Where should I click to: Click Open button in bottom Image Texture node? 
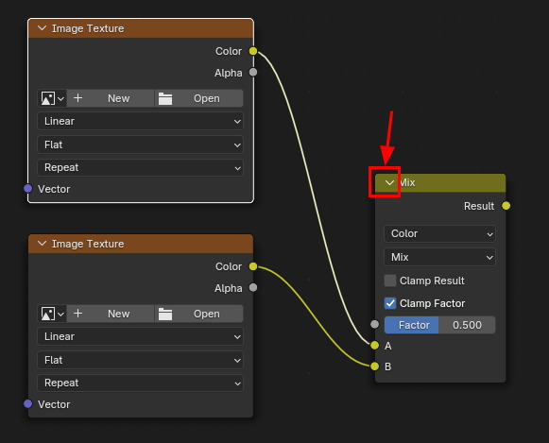click(x=198, y=314)
